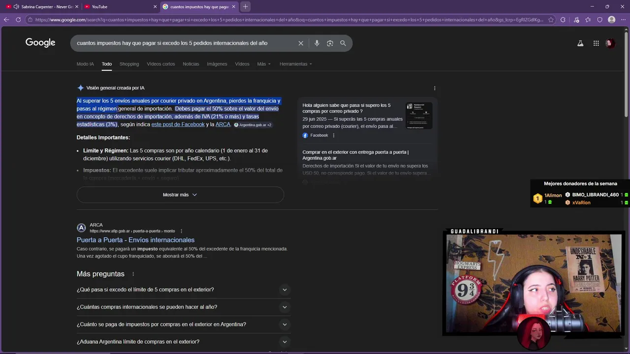This screenshot has width=630, height=354.
Task: Open the Favorites list icon
Action: point(588,20)
